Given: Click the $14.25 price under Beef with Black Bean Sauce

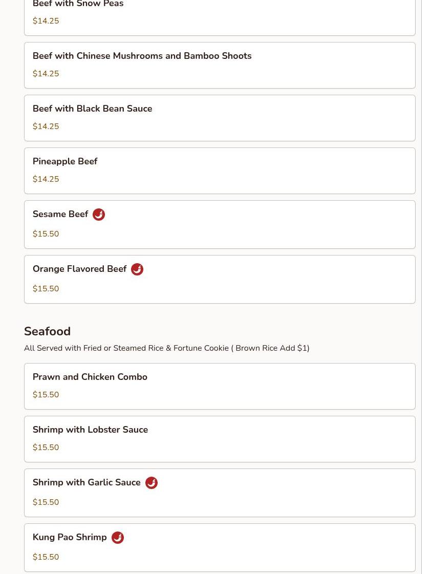Looking at the screenshot, I should (46, 126).
